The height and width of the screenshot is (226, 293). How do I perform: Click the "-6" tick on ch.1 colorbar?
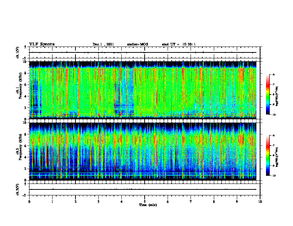273,74
